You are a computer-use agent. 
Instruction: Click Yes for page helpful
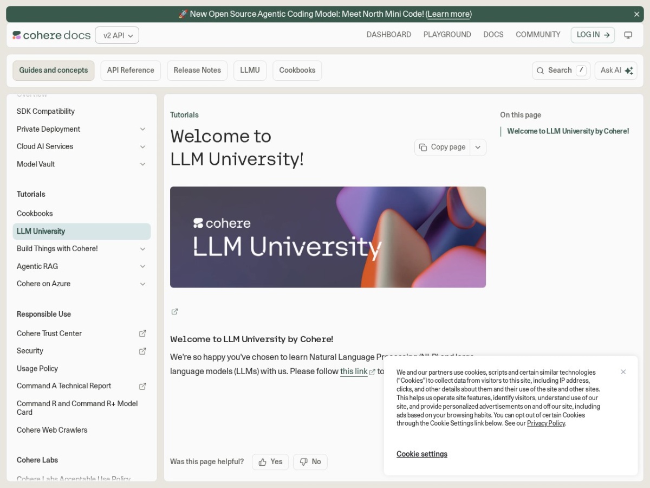tap(270, 462)
